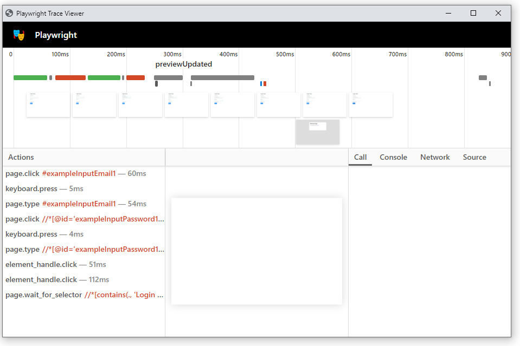Select keyboard.press 4ms action
Viewport: 520px width, 346px height.
tap(84, 234)
